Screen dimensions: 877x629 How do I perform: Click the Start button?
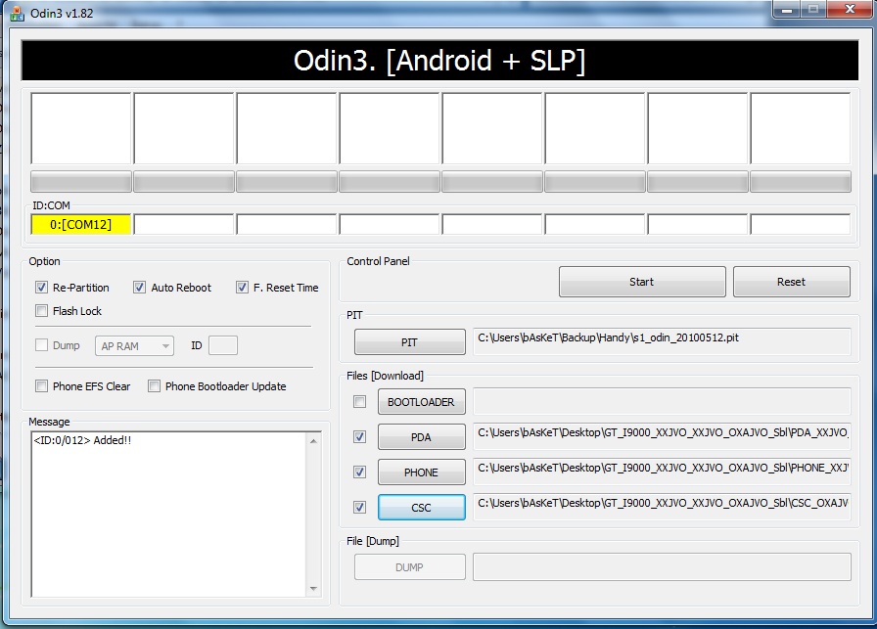642,282
